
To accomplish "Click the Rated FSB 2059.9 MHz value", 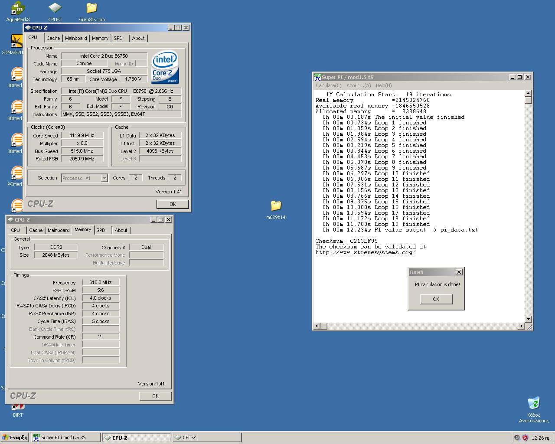I will click(x=82, y=159).
